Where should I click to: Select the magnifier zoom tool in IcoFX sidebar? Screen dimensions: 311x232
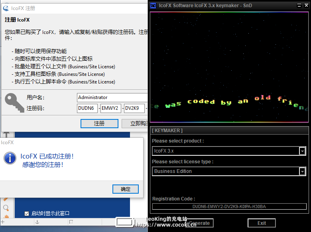click(6, 208)
